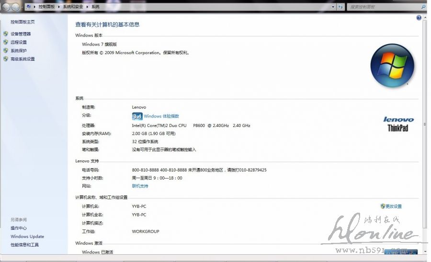The image size is (431, 262).
Task: Open 性能信息和工具 link
Action: point(24,245)
